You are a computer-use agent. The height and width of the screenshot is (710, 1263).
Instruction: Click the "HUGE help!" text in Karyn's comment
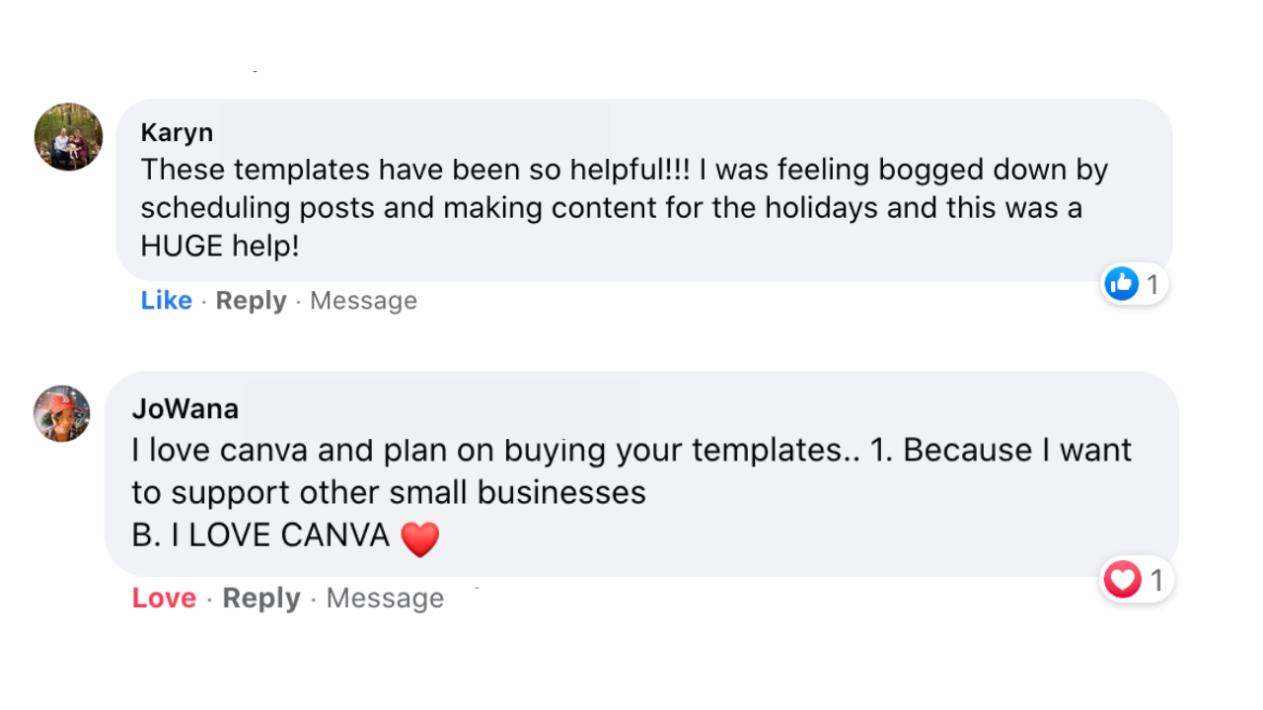pyautogui.click(x=219, y=247)
